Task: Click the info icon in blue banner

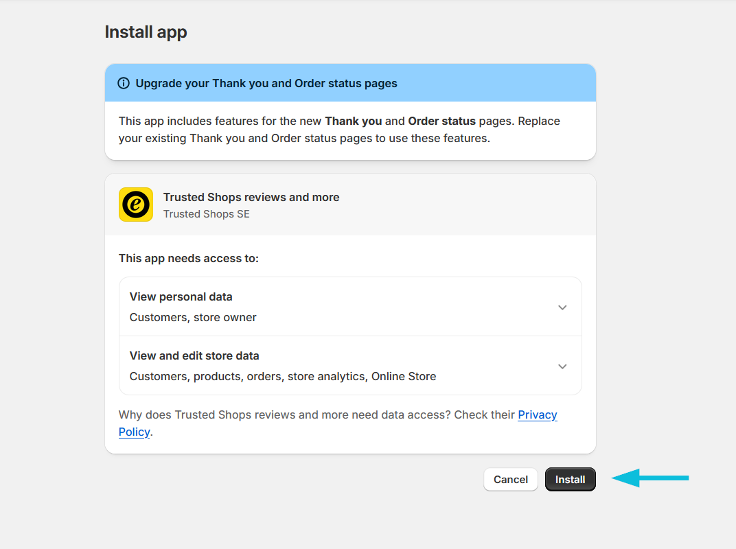Action: tap(124, 83)
